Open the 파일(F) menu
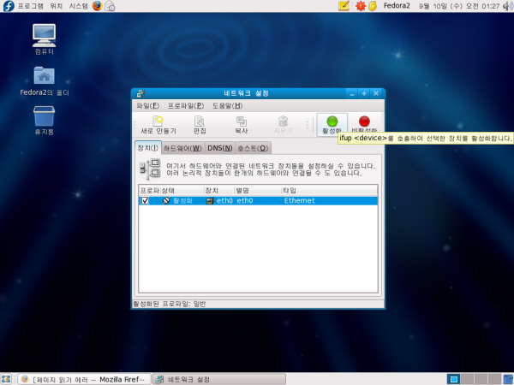 [x=148, y=106]
